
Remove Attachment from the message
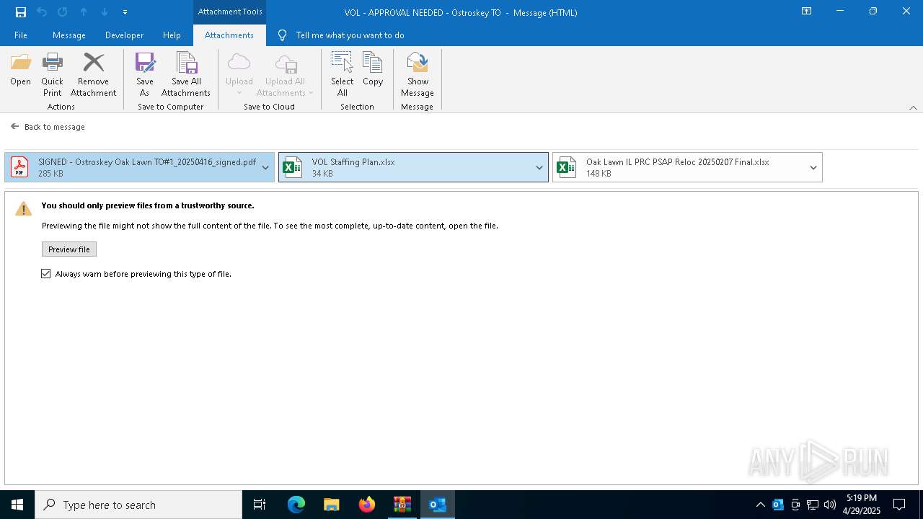tap(93, 75)
